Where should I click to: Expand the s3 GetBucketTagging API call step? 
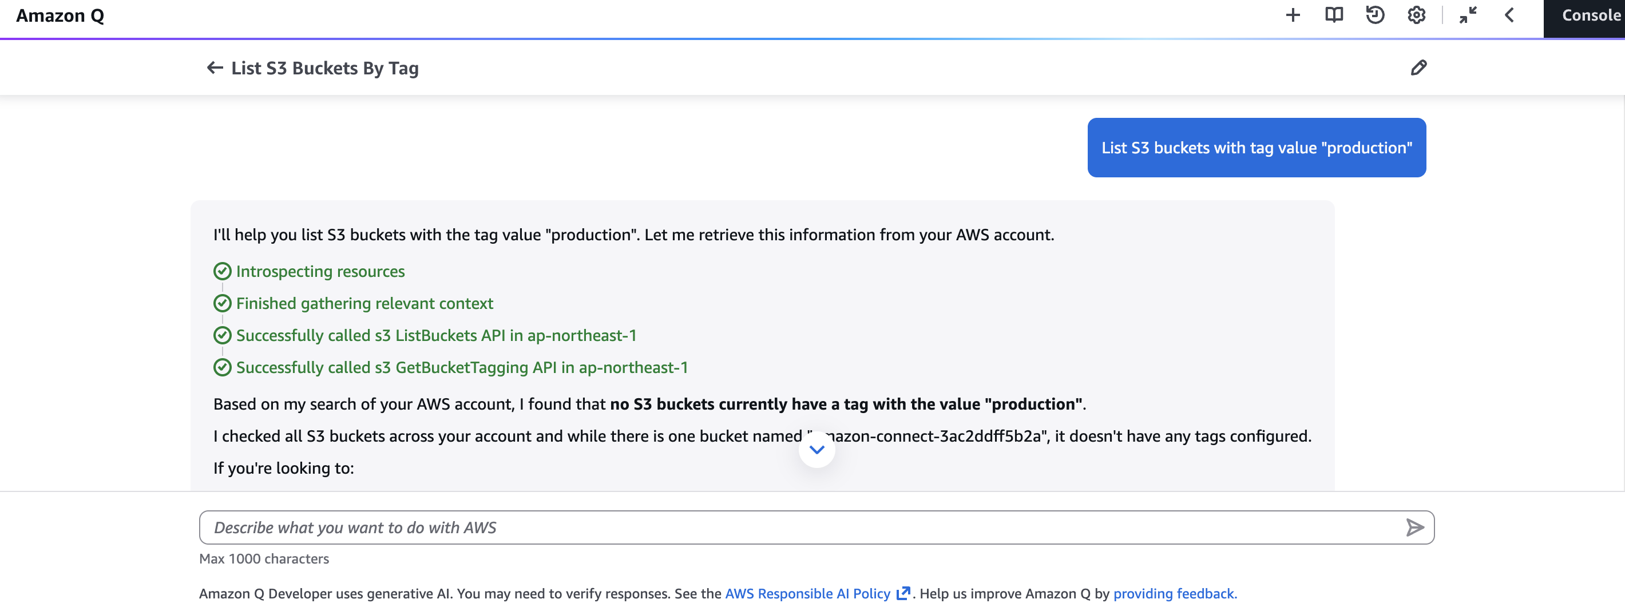click(x=461, y=368)
